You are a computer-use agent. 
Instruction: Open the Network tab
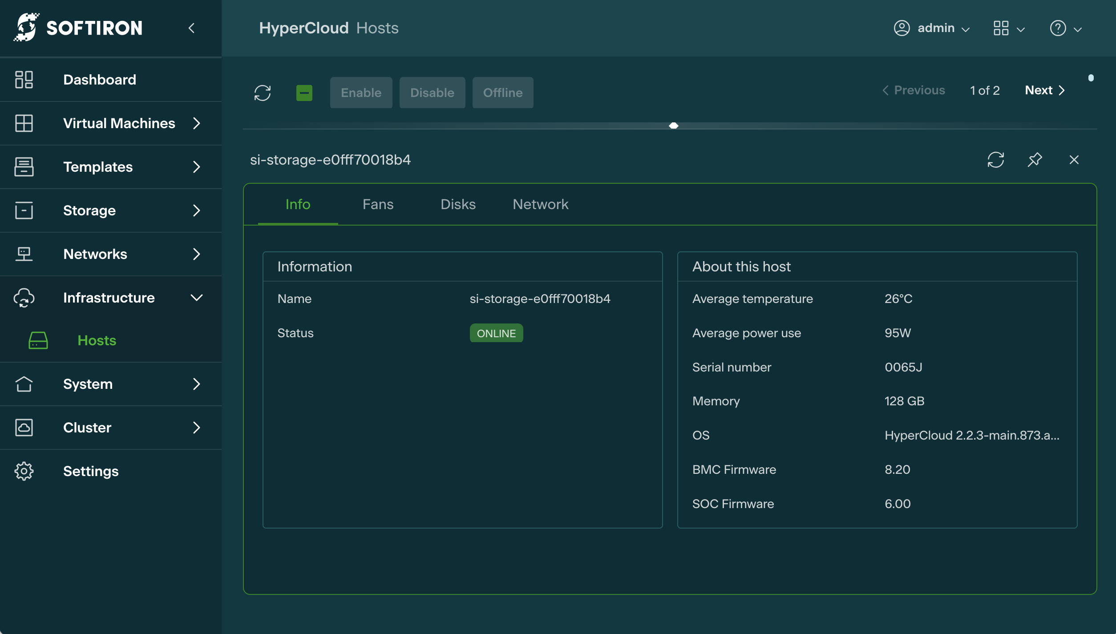540,204
